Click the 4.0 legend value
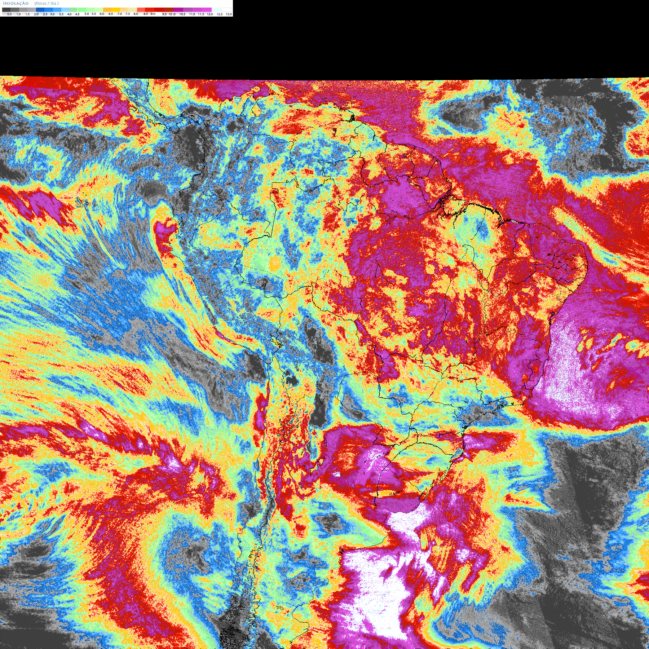The height and width of the screenshot is (649, 649). coord(69,14)
